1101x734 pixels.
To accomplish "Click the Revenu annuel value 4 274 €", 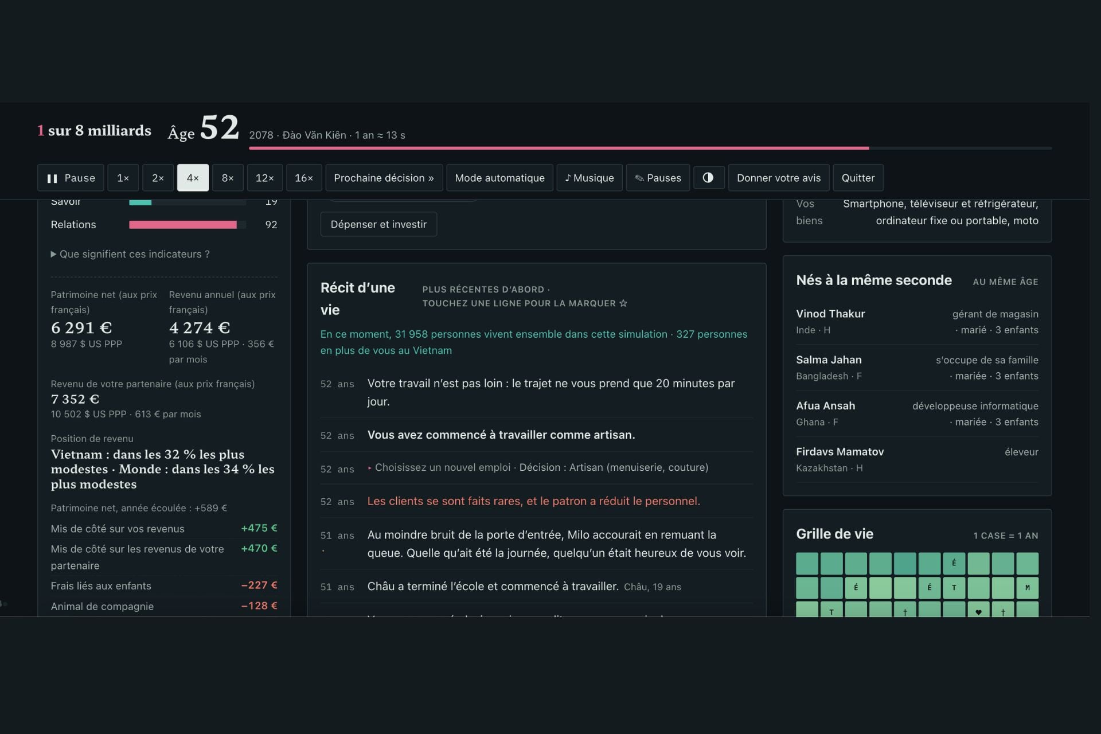I will tap(200, 328).
